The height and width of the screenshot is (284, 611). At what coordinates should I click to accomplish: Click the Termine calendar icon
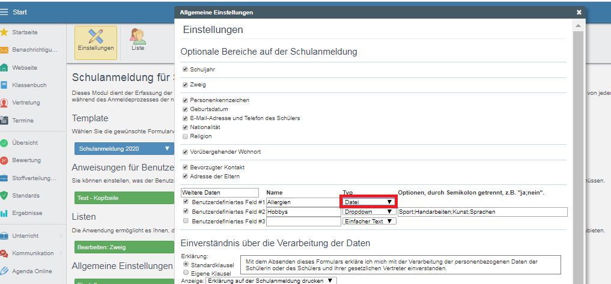tap(4, 120)
